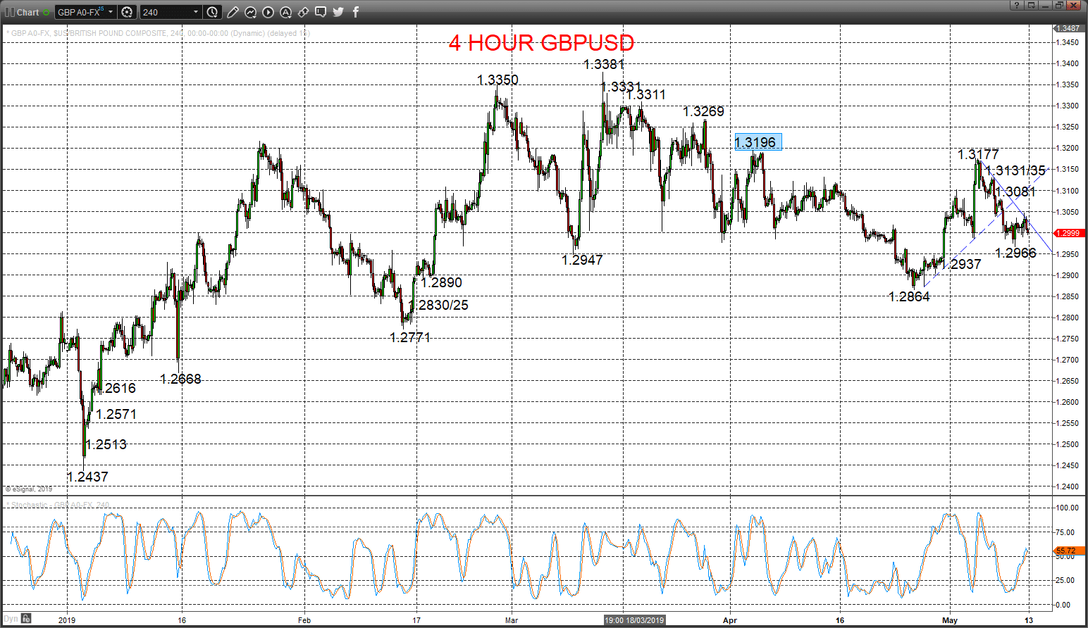Viewport: 1088px width, 628px height.
Task: Open the symbol settings gear icon
Action: coord(127,12)
